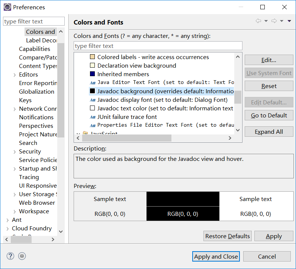Expand the Network Connections tree node
Image resolution: width=296 pixels, height=269 pixels.
15,109
